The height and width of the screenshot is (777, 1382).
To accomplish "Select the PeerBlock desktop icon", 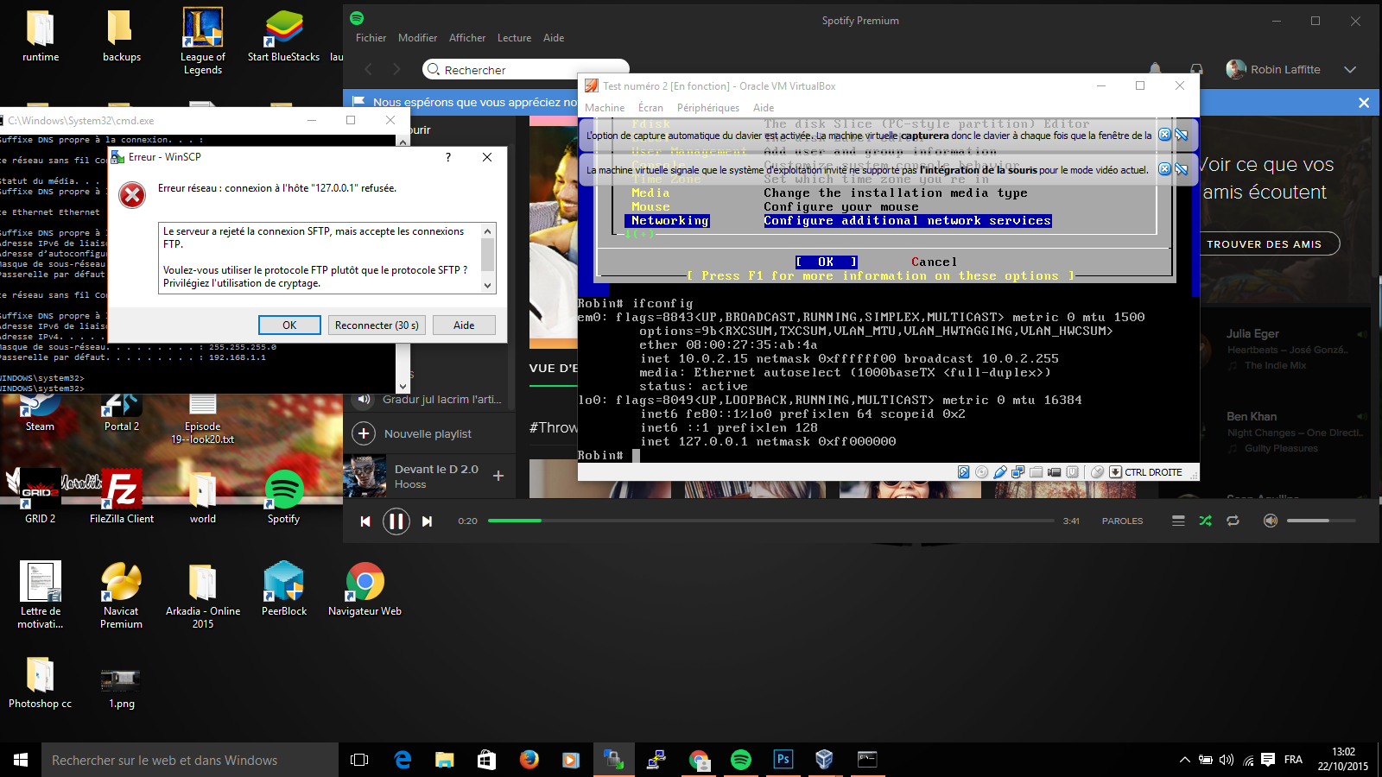I will pos(284,589).
